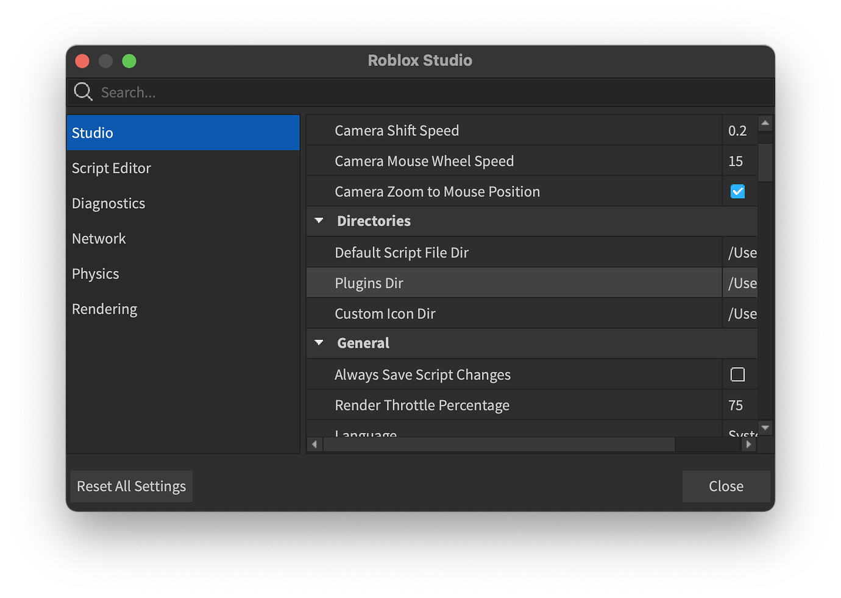Viewport: 841px width, 598px height.
Task: Click the Search input field
Action: (x=244, y=92)
